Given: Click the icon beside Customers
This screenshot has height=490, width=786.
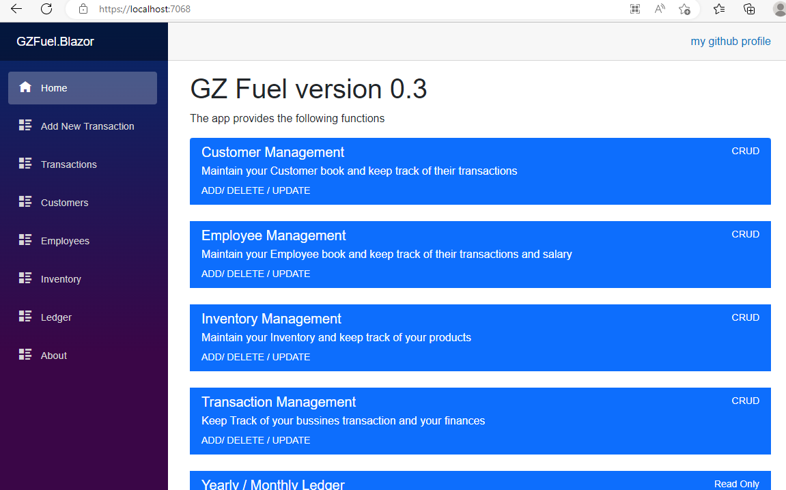Looking at the screenshot, I should [x=25, y=201].
